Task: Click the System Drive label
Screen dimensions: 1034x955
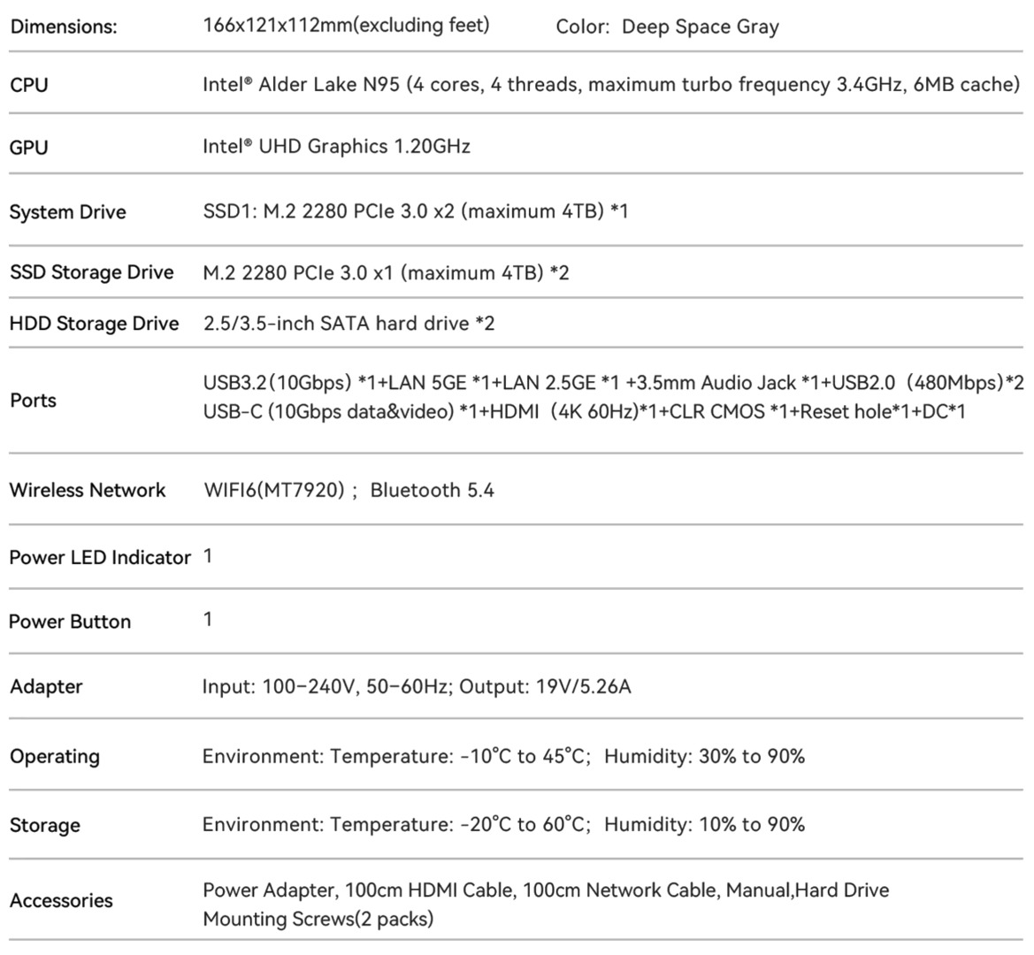Action: click(67, 212)
